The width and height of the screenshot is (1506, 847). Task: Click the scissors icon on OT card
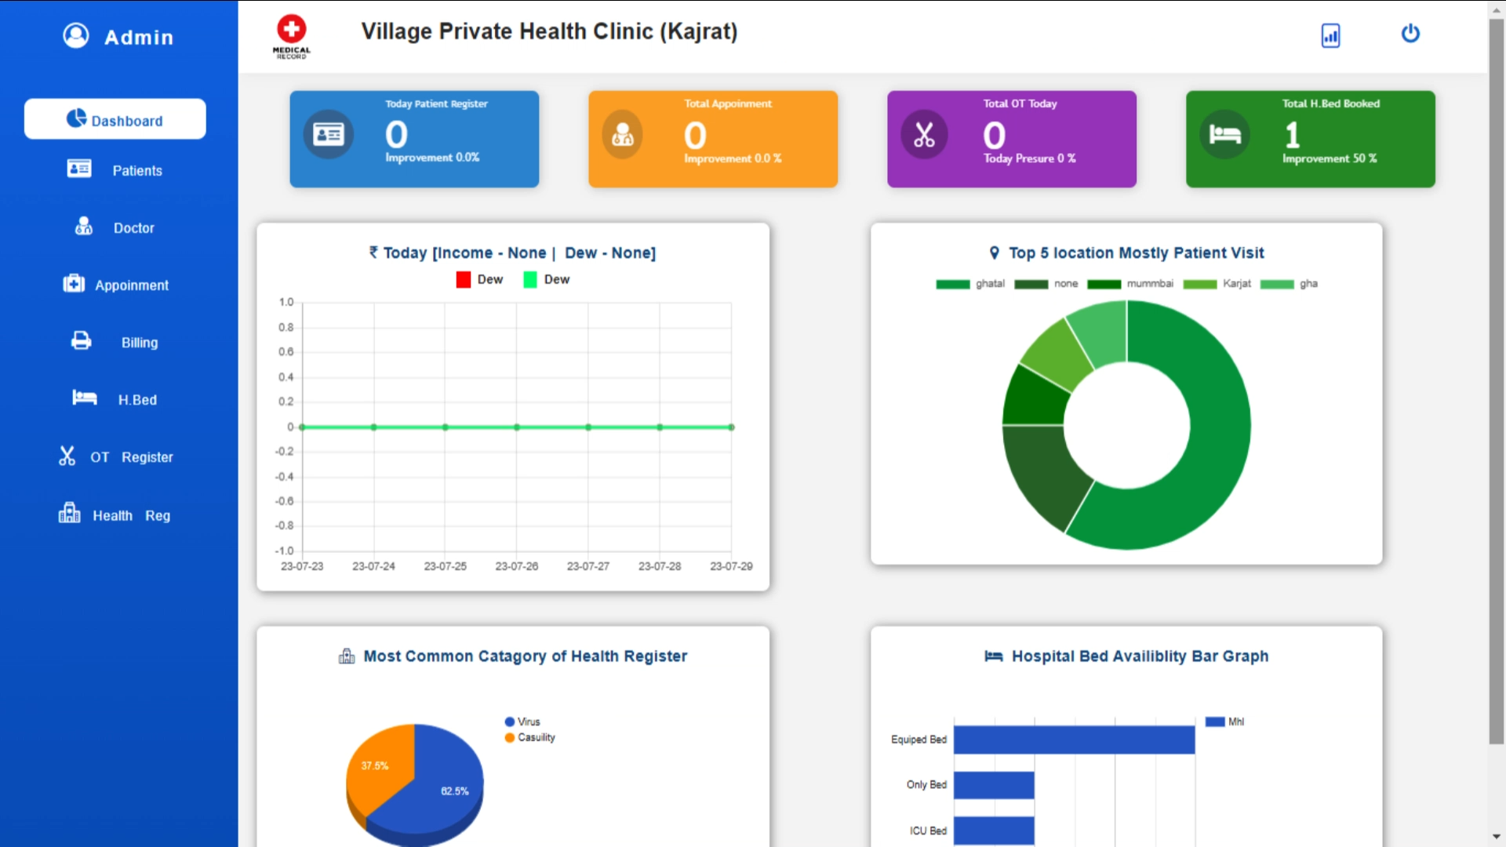pos(924,135)
